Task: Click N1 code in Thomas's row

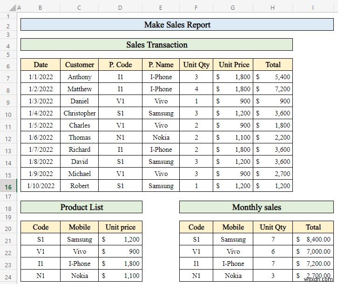Action: (x=120, y=137)
